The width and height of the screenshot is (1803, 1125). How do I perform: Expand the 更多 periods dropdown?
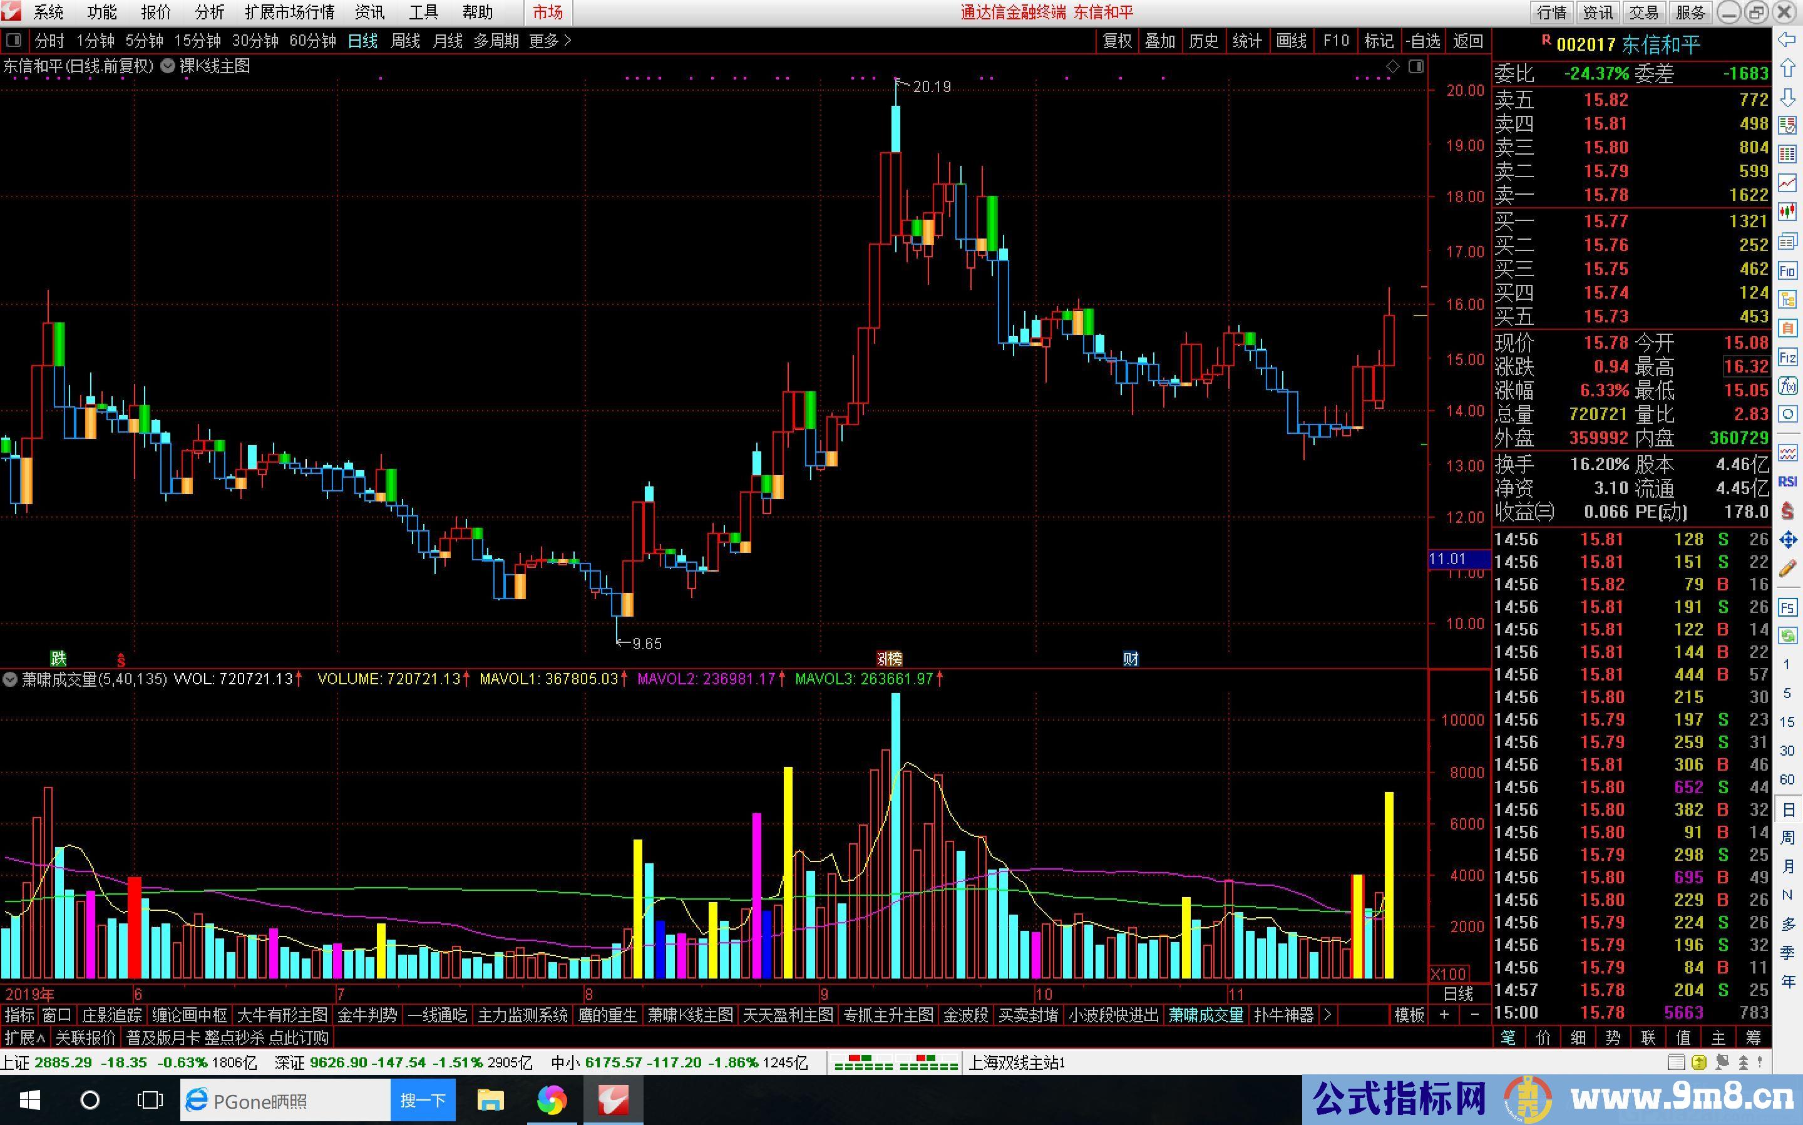(550, 41)
